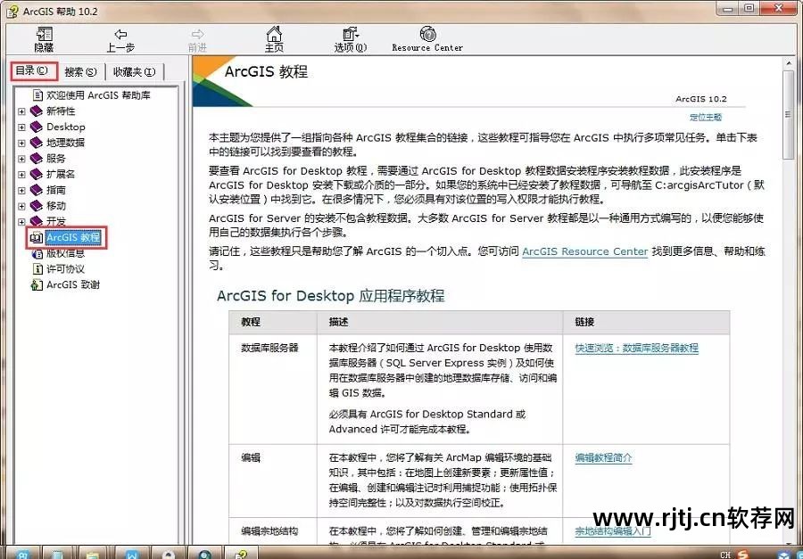Image resolution: width=803 pixels, height=559 pixels.
Task: Click the content pane vertical scrollbar thumb
Action: [x=788, y=114]
